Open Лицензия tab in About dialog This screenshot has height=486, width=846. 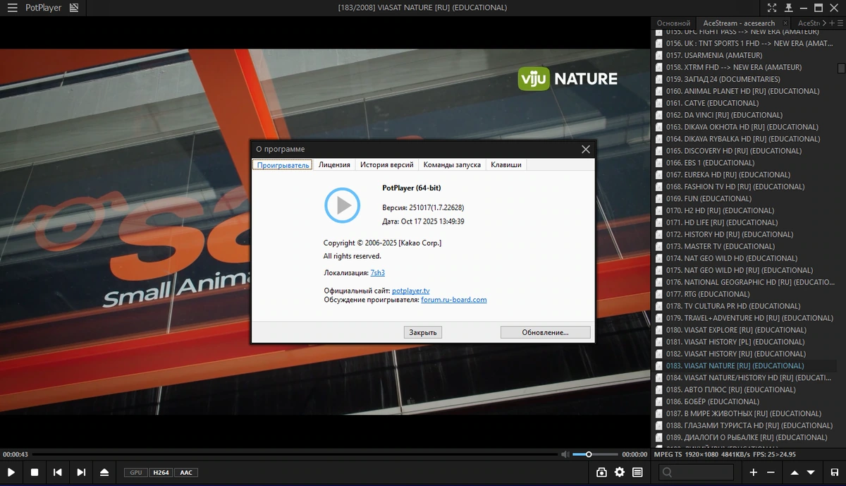click(x=334, y=164)
